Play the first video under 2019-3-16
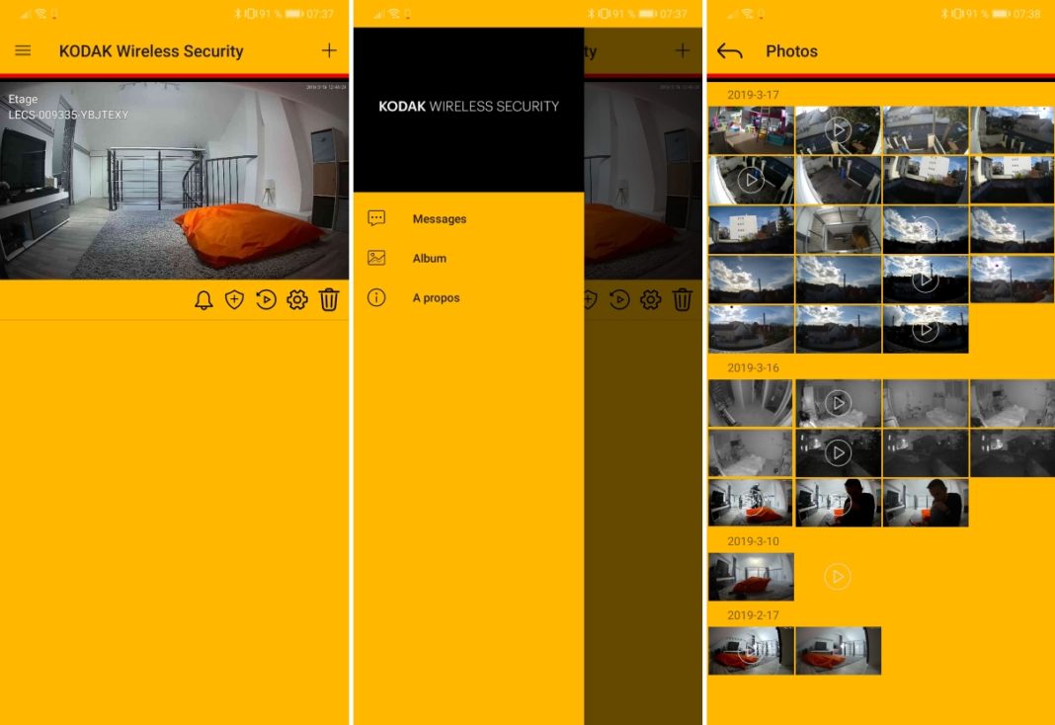This screenshot has height=725, width=1055. pos(838,403)
